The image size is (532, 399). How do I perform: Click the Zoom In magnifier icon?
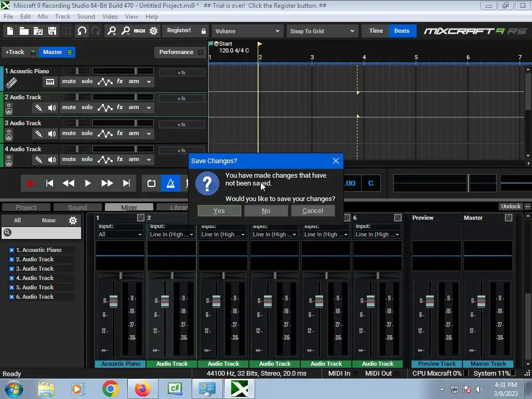tap(112, 31)
